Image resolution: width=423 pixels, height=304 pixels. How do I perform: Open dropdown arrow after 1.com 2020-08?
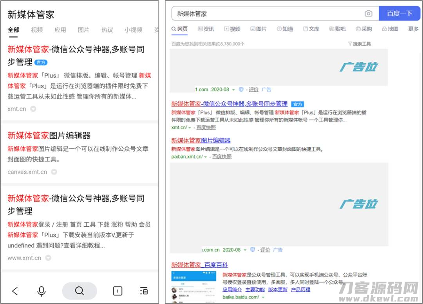click(x=233, y=89)
